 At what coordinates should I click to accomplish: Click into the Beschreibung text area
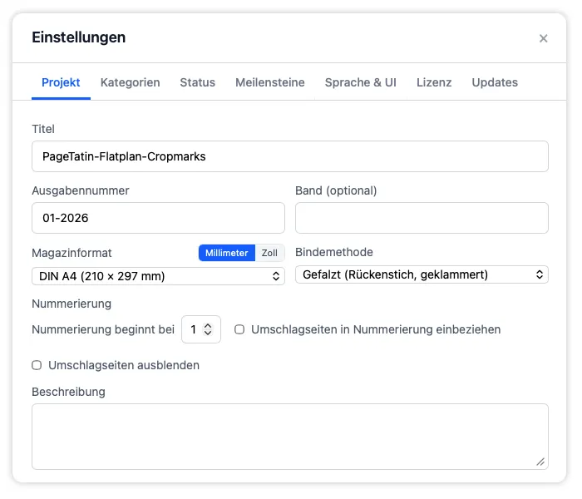point(290,437)
